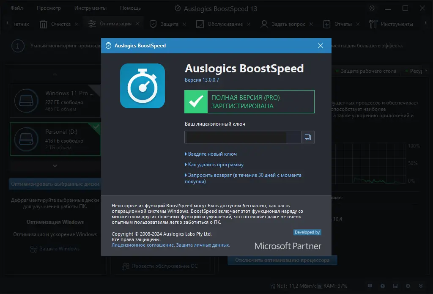Open the Инструменты tab with tools icon
The width and height of the screenshot is (433, 294).
[397, 24]
